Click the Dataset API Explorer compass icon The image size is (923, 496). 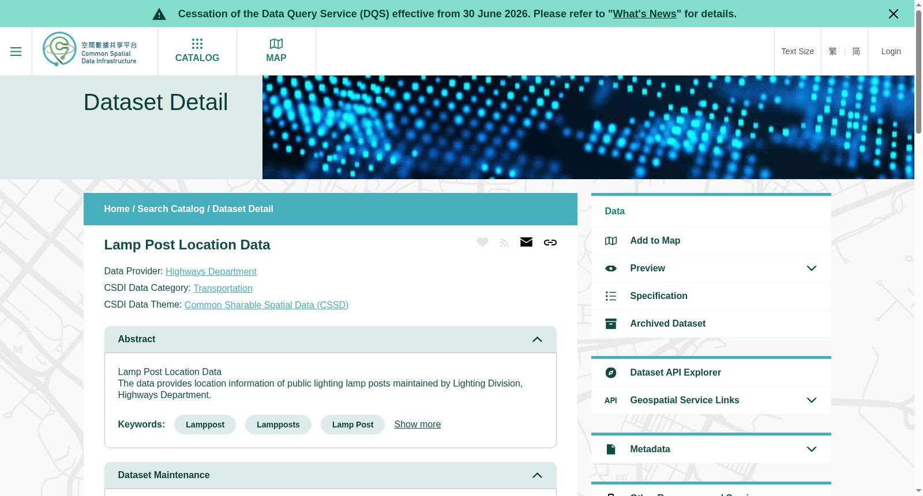[x=611, y=373]
